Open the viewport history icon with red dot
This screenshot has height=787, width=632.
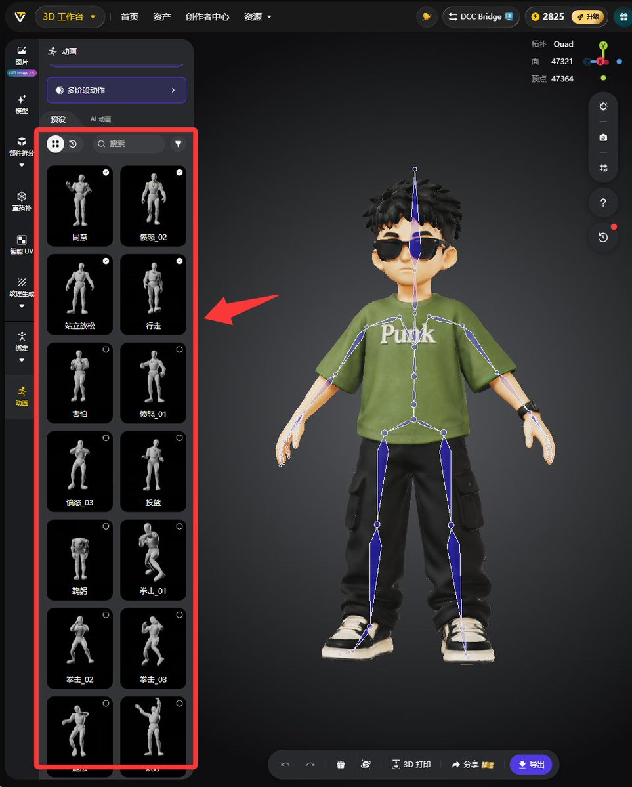pos(603,237)
